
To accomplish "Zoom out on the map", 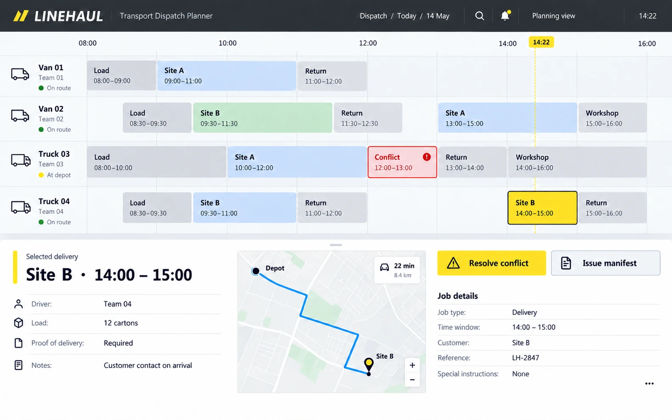I will tap(412, 380).
